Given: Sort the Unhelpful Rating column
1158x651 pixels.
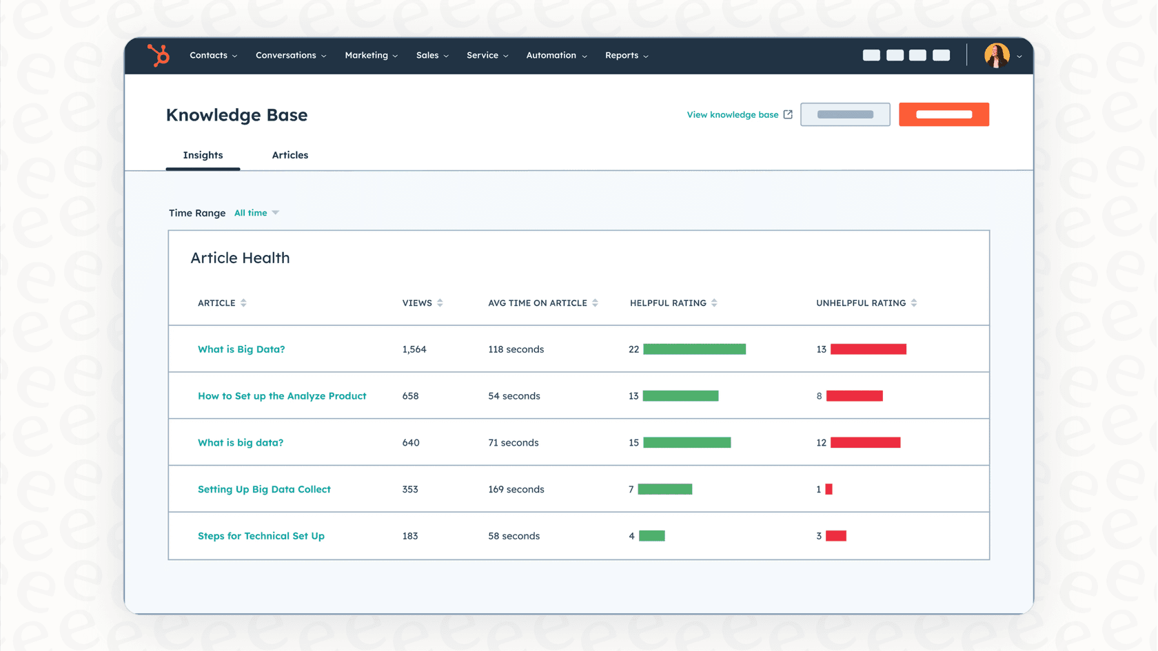Looking at the screenshot, I should [914, 302].
